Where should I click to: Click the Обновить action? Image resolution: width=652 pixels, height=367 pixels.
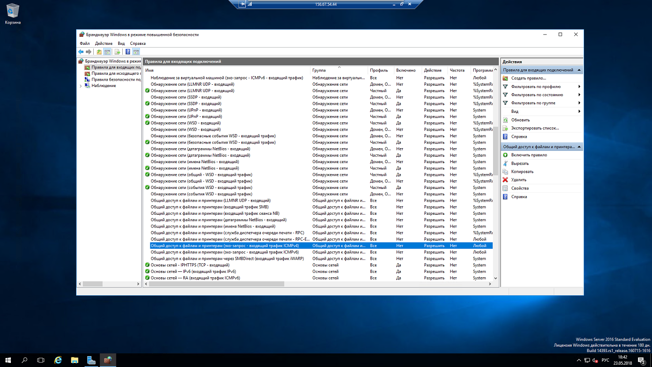pyautogui.click(x=520, y=120)
